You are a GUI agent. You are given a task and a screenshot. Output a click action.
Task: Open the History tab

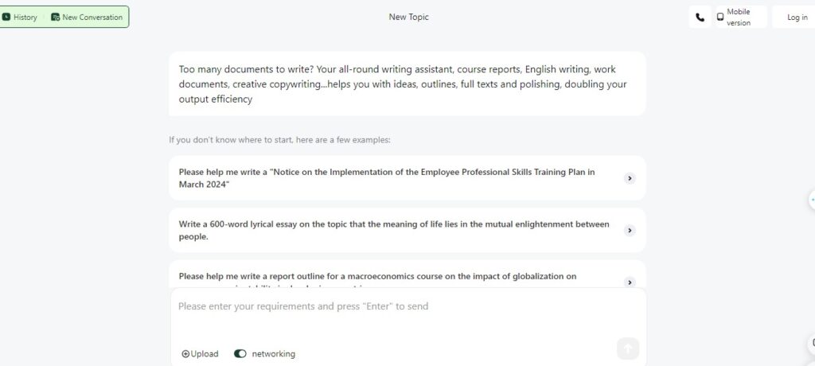click(20, 18)
